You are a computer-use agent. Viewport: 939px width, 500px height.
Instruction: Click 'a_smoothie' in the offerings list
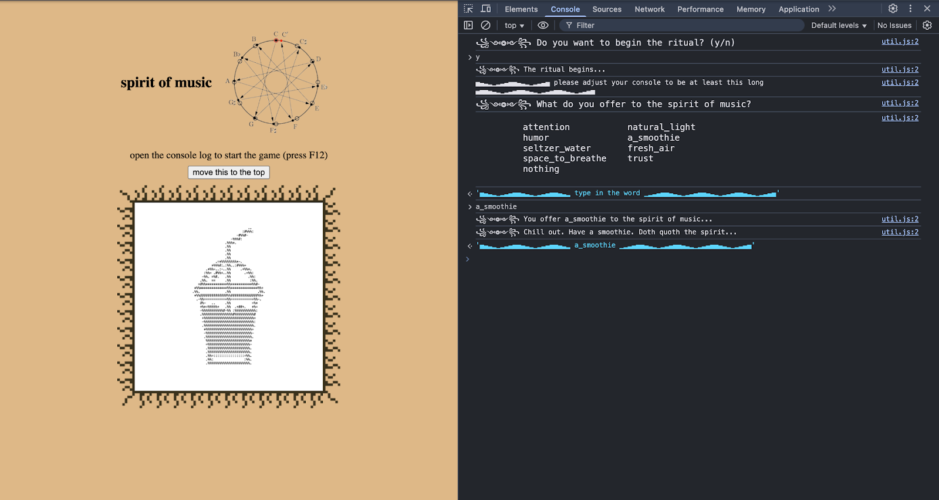coord(653,138)
